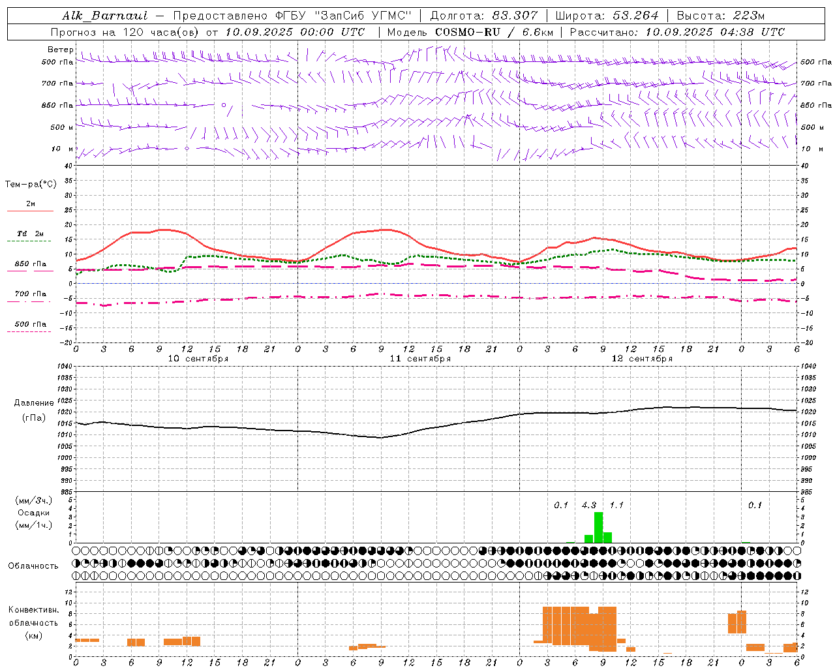The height and width of the screenshot is (668, 835).
Task: Click the 'Высота: 223м' header value
Action: tap(721, 16)
